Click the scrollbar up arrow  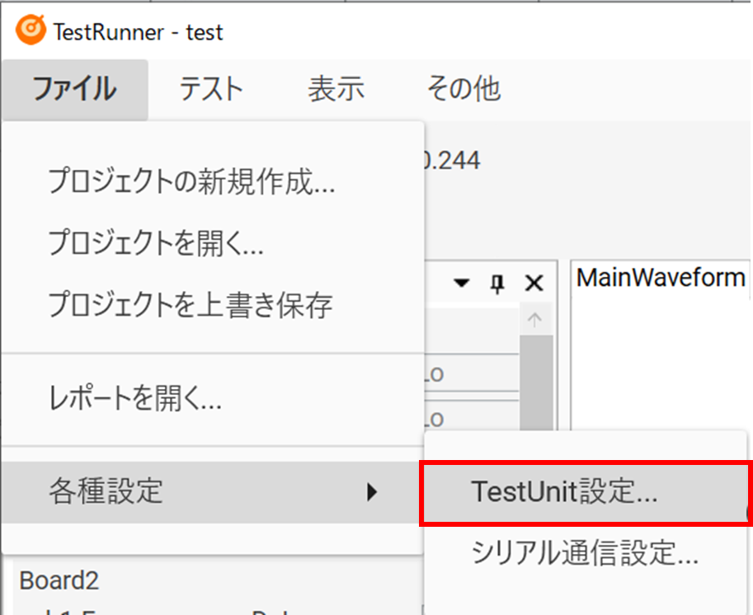(x=534, y=321)
